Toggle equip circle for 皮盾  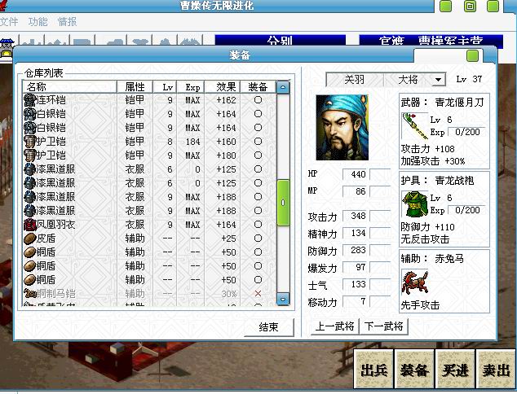tap(258, 239)
